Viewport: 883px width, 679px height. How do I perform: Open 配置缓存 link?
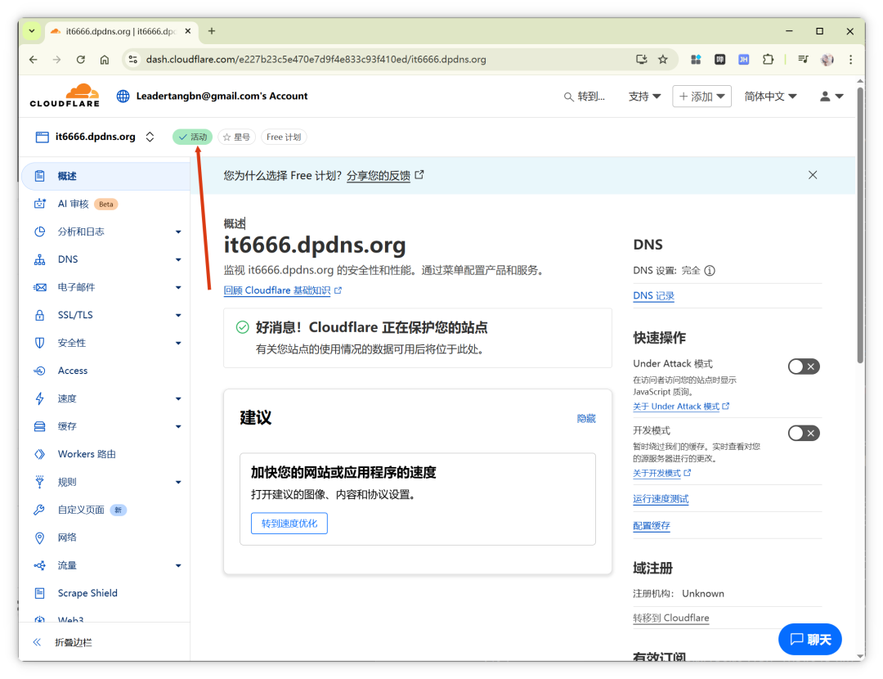point(652,526)
